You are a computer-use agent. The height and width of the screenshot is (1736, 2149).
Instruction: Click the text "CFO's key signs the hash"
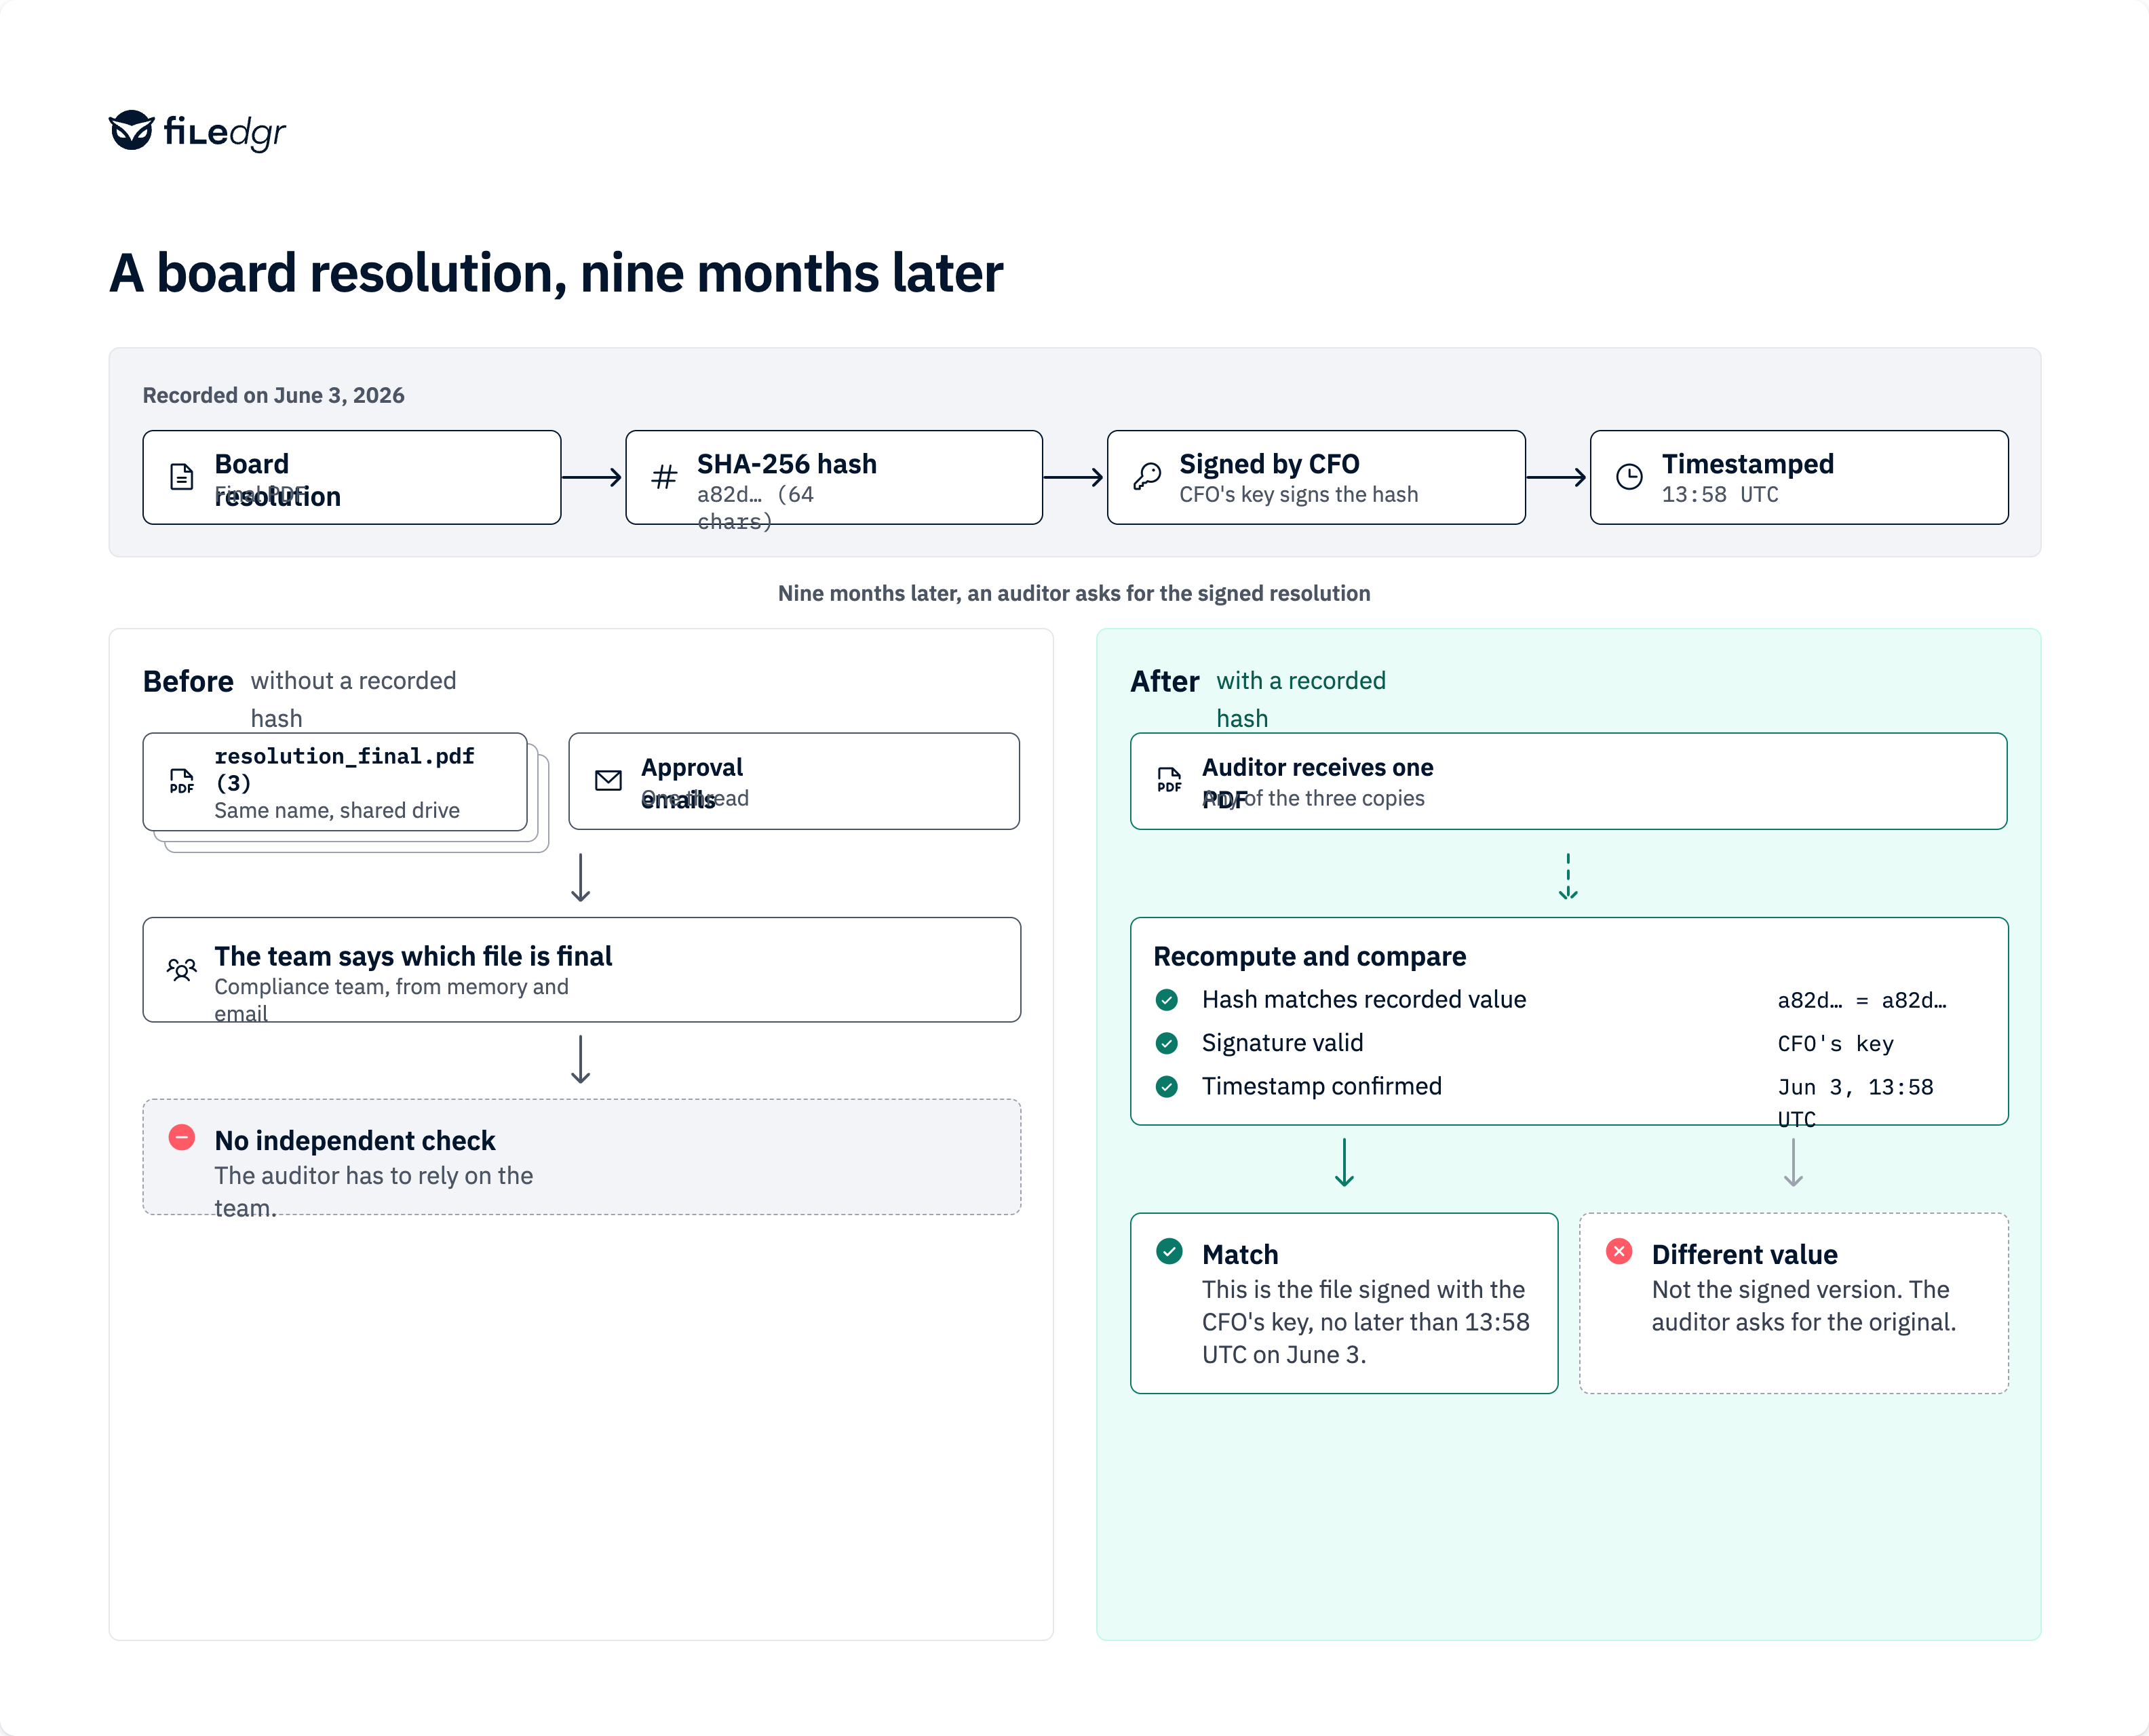pyautogui.click(x=1298, y=494)
